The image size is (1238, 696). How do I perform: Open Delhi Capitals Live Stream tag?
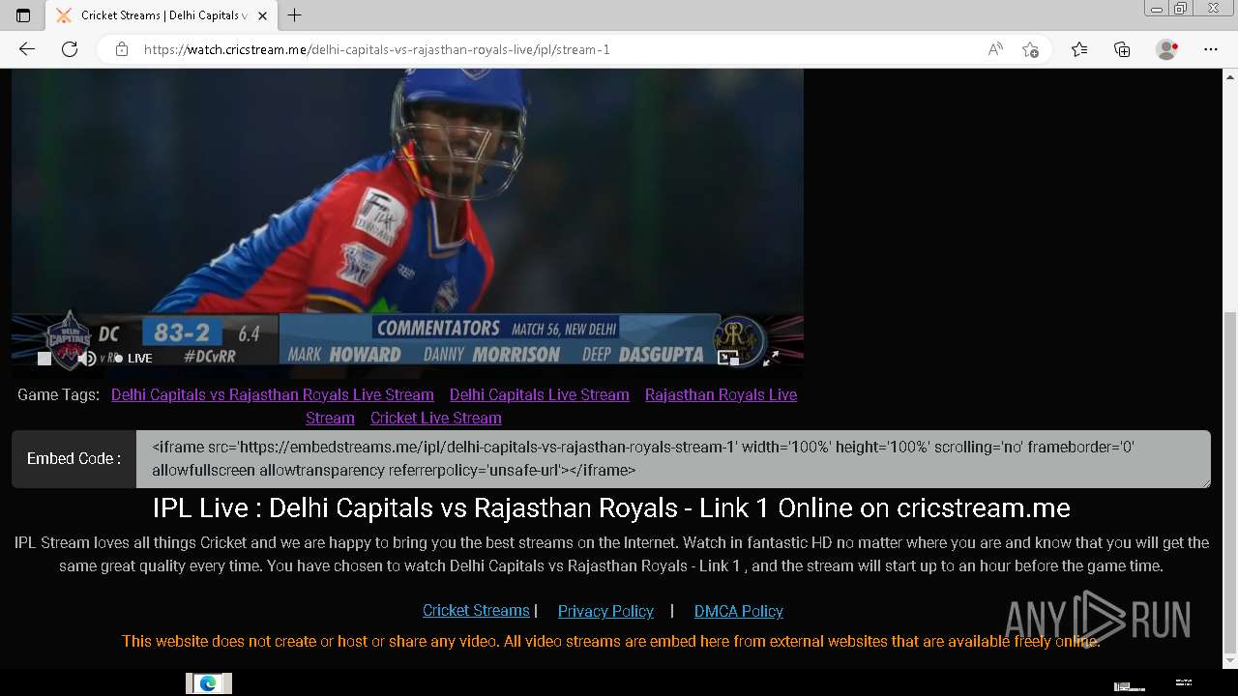pos(540,394)
